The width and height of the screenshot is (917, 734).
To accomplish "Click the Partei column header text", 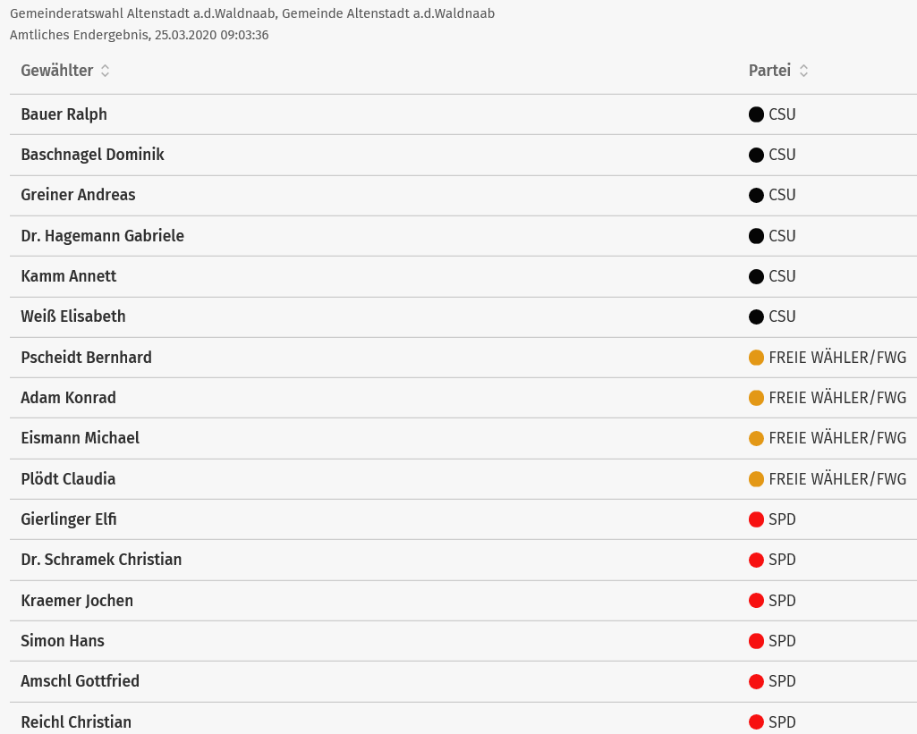I will click(769, 71).
